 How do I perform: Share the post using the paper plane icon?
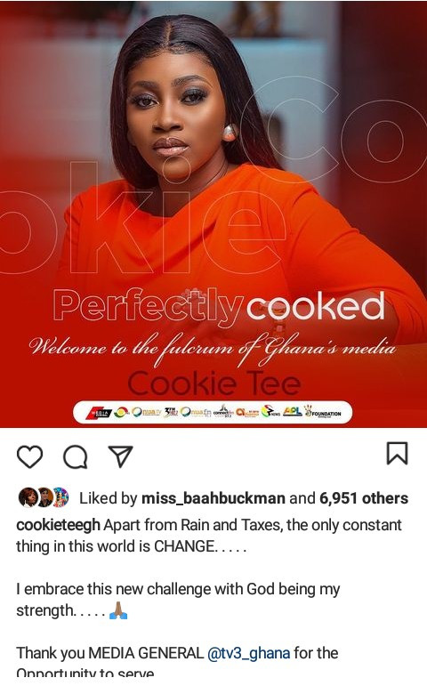tap(120, 456)
